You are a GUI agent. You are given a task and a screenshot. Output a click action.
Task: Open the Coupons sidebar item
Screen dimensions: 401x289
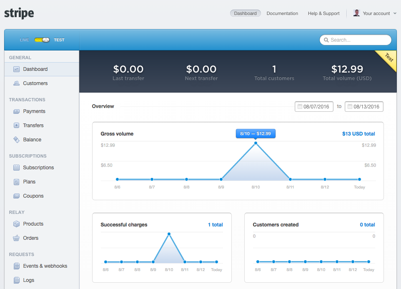[33, 196]
